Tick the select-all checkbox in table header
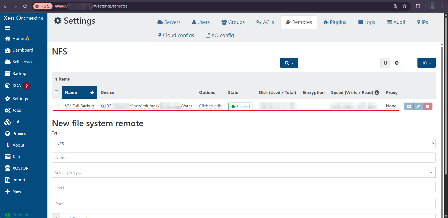Screen dimensions: 448x218 (57, 92)
